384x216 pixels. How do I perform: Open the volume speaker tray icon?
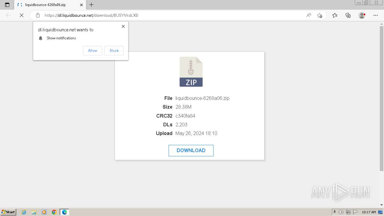click(x=341, y=212)
